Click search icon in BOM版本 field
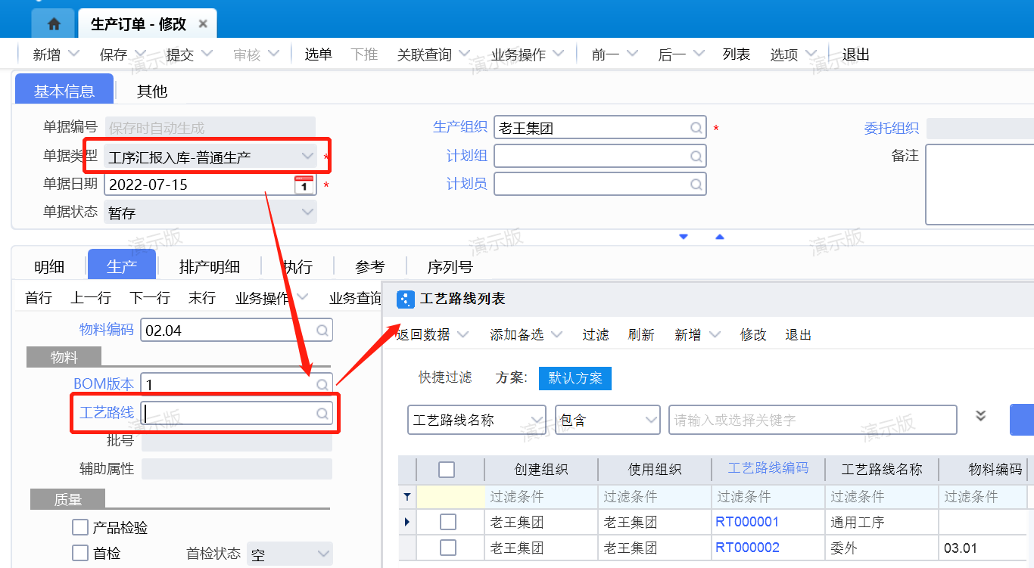Image resolution: width=1034 pixels, height=568 pixels. click(322, 384)
